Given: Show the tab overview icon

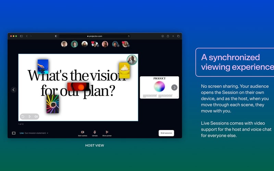Looking at the screenshot, I should [178, 36].
